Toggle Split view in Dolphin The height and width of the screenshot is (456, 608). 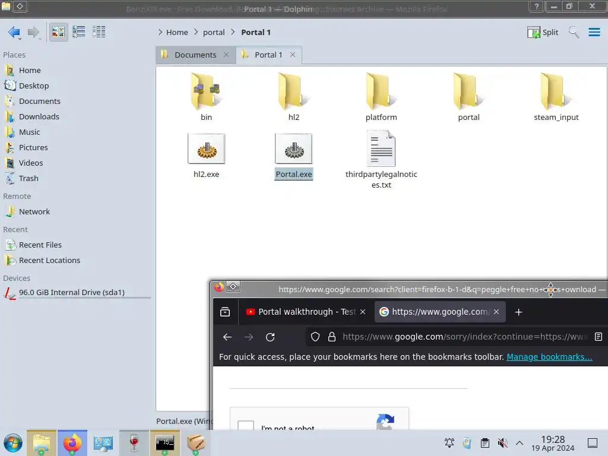tap(543, 32)
